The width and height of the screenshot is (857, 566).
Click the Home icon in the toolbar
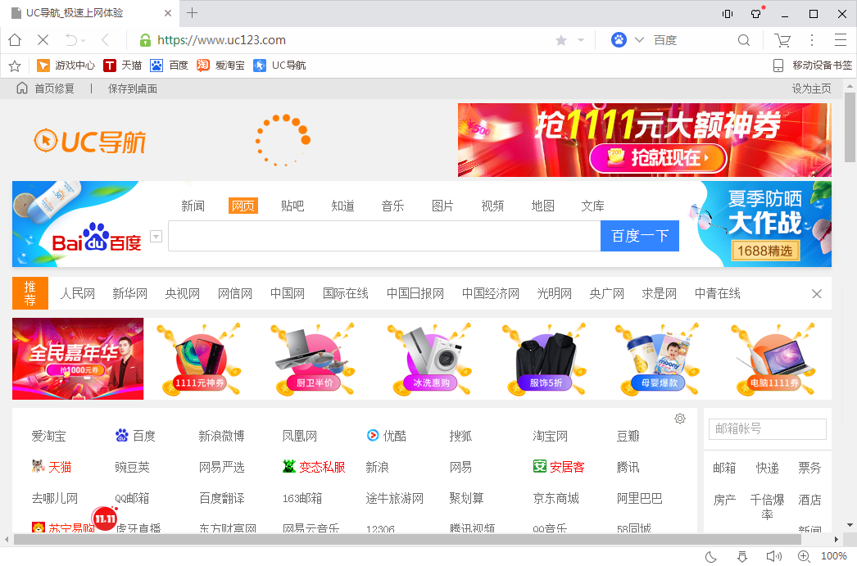(x=14, y=39)
